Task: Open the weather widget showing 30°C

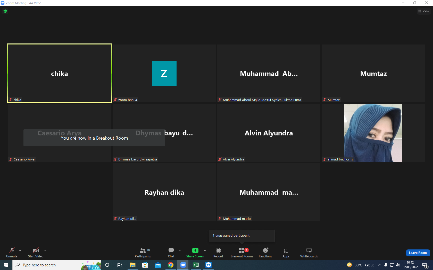Action: tap(360, 265)
